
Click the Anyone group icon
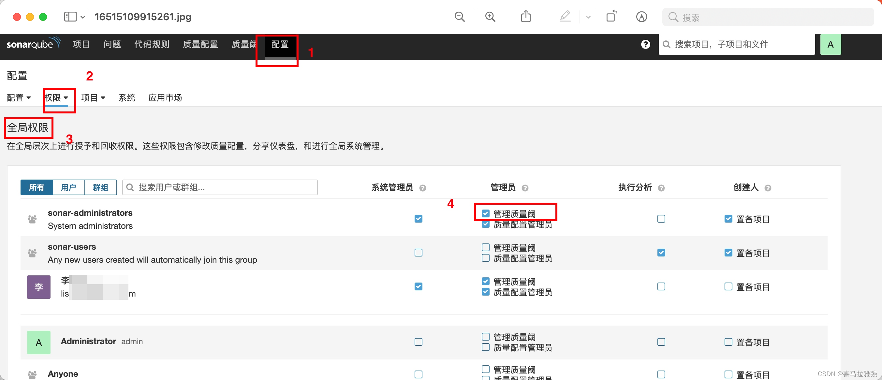pos(32,374)
